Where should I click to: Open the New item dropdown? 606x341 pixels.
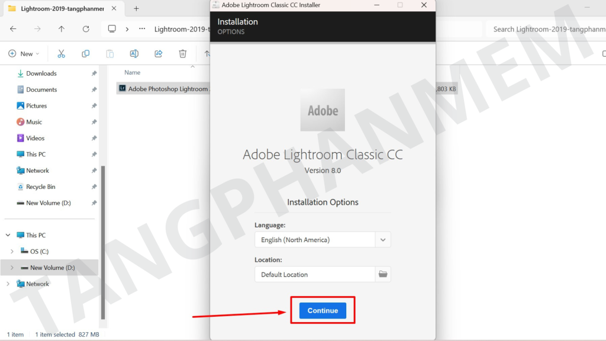click(24, 54)
